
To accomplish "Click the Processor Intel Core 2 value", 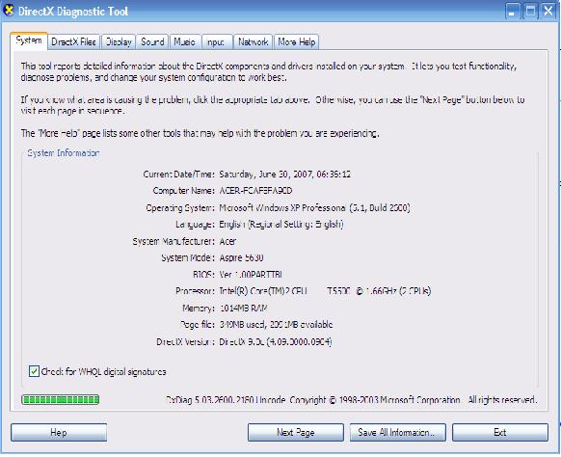I will point(325,291).
